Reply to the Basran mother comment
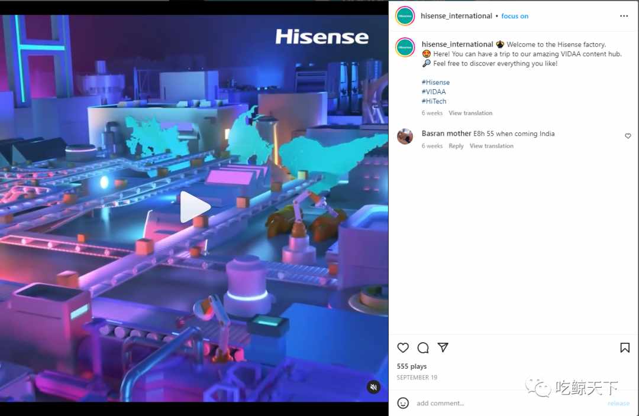 456,146
